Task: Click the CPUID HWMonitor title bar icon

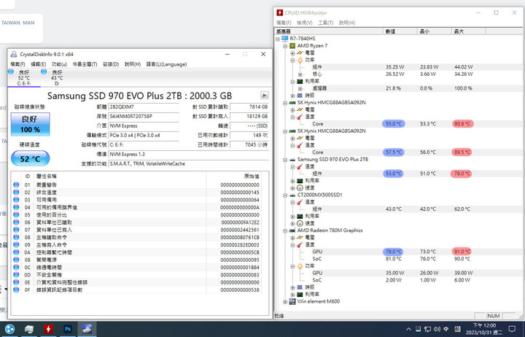Action: point(279,12)
